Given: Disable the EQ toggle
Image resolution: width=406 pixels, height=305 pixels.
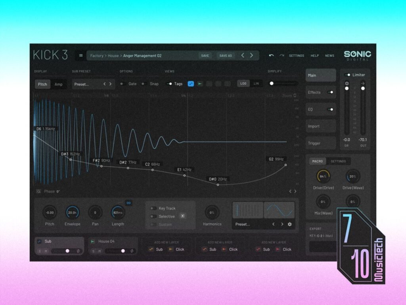Looking at the screenshot, I should [330, 110].
